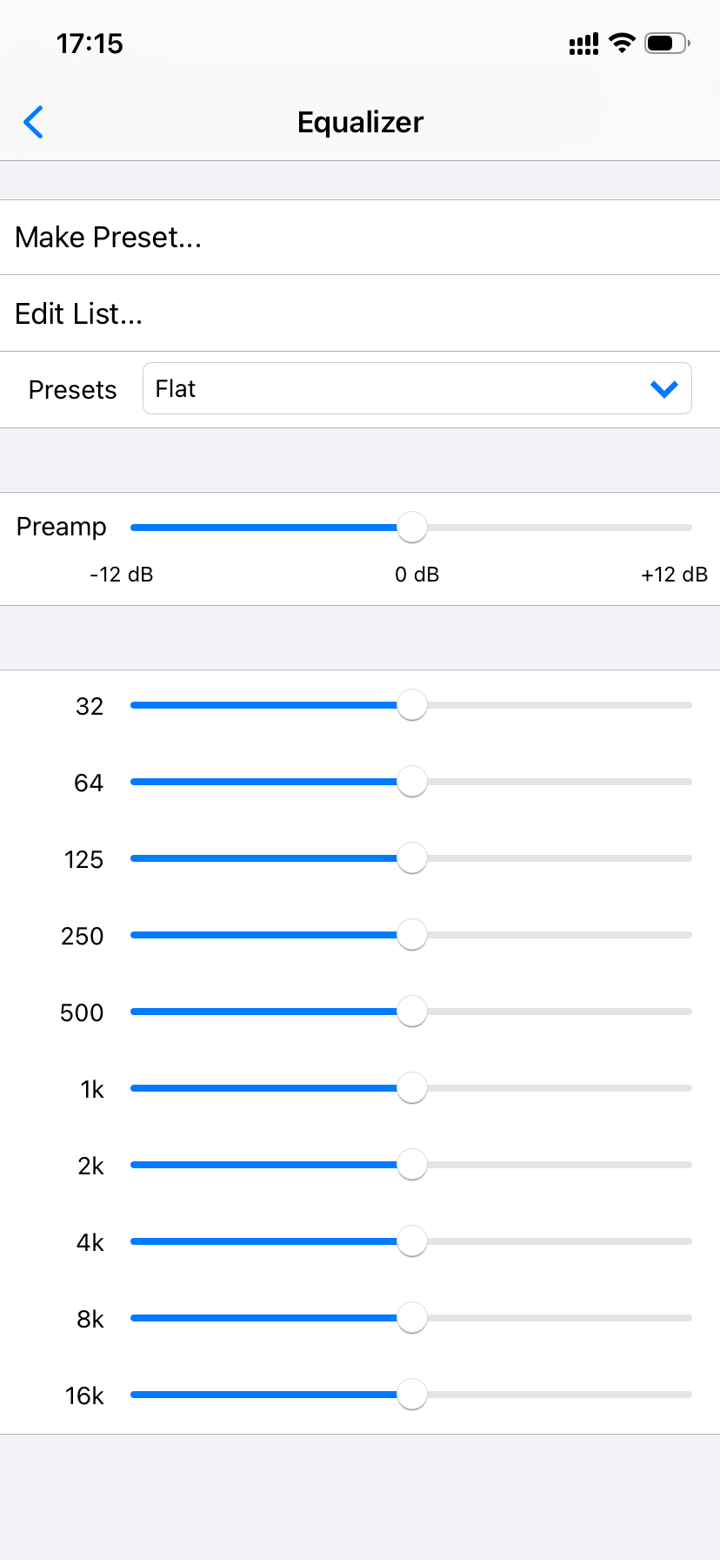Click the 8k band slider knob
Screen dimensions: 720x1560
tap(412, 1318)
